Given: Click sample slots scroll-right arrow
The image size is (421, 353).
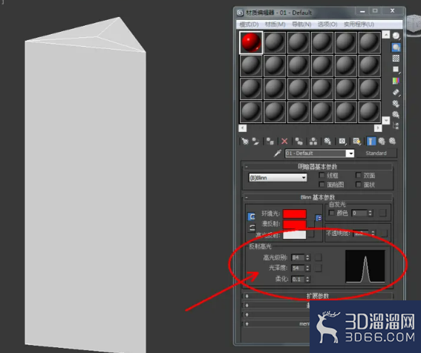Looking at the screenshot, I should [378, 128].
